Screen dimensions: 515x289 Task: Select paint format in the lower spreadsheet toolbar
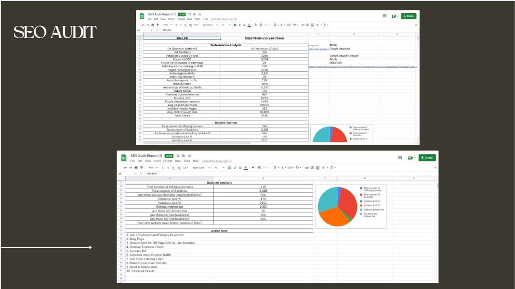(x=141, y=168)
